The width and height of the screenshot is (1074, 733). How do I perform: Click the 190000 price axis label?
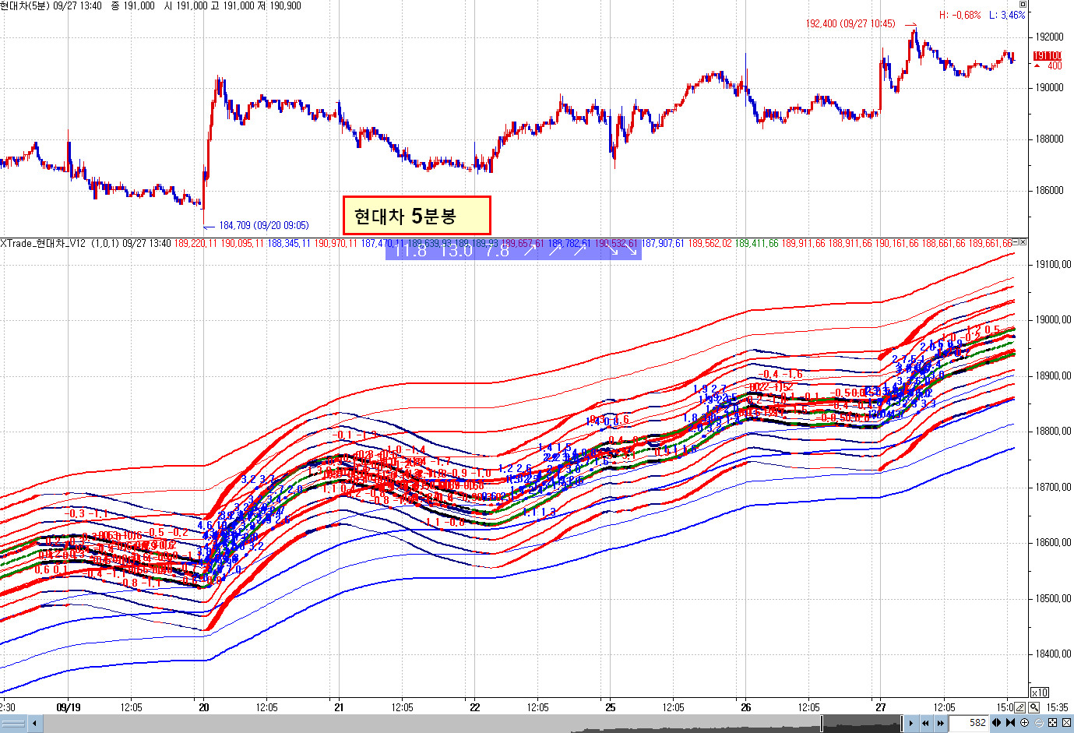1049,87
